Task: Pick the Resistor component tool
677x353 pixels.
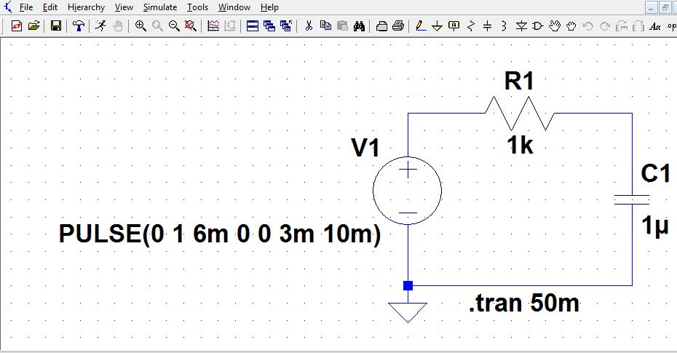Action: point(470,26)
